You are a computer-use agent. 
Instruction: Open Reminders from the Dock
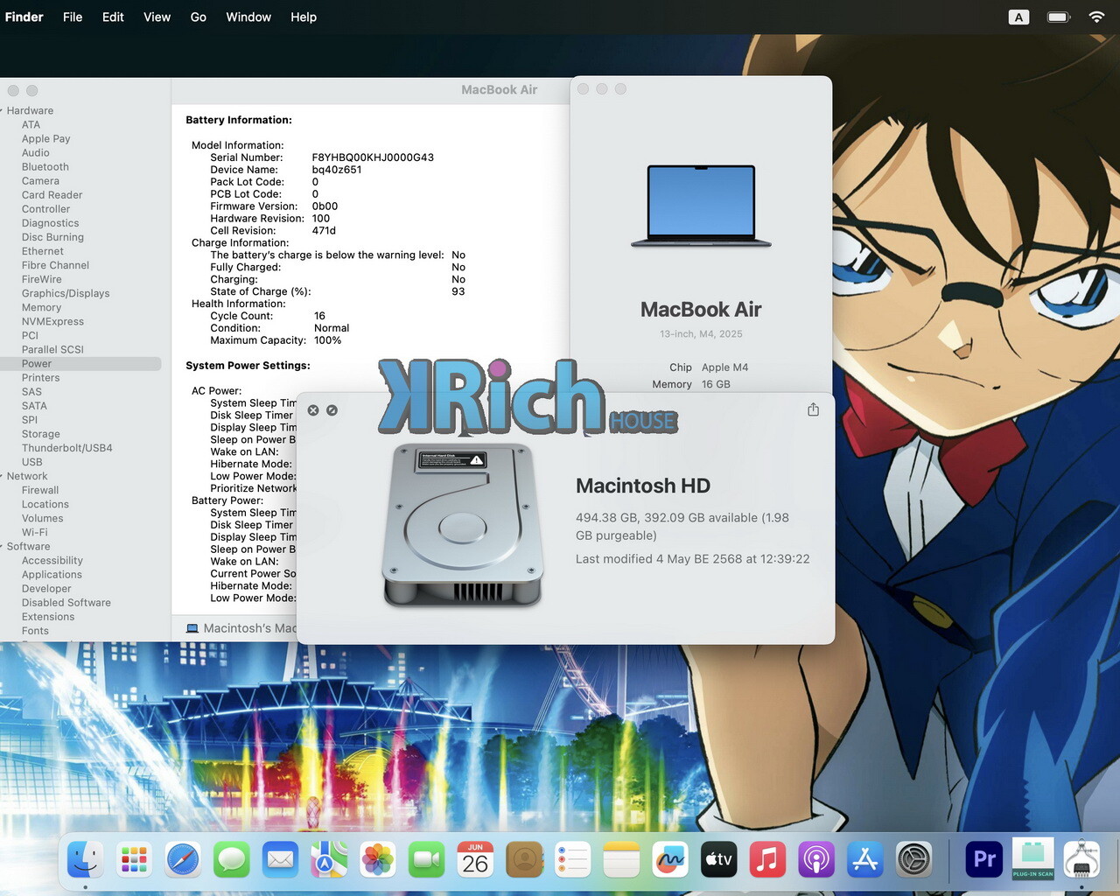click(x=573, y=860)
